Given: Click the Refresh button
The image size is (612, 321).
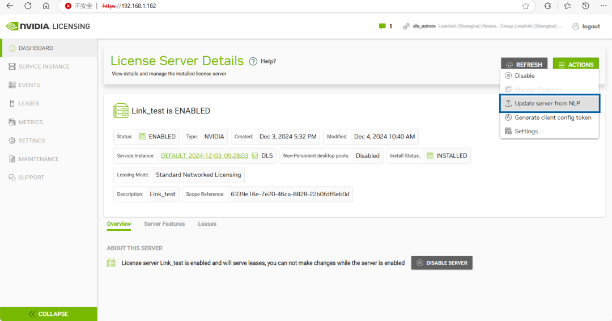Looking at the screenshot, I should (524, 65).
